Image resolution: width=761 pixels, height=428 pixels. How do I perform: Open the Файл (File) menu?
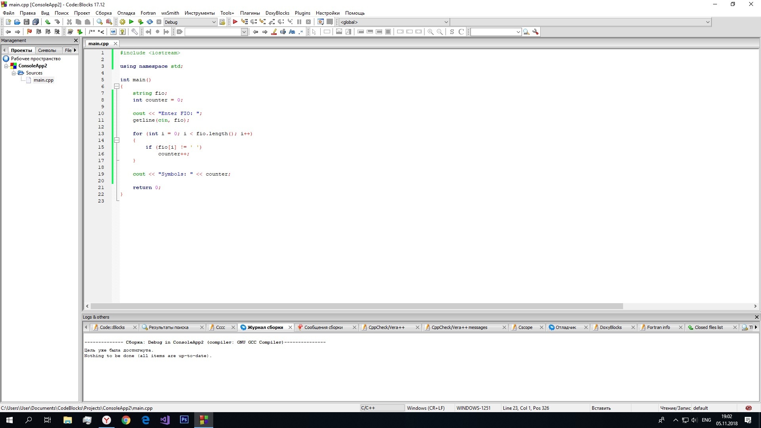click(x=10, y=13)
